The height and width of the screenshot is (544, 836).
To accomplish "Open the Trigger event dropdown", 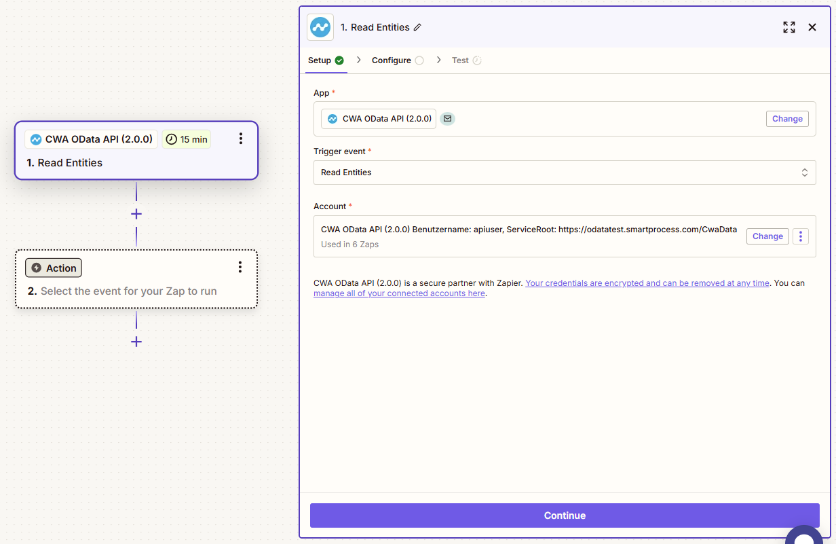I will [x=565, y=173].
